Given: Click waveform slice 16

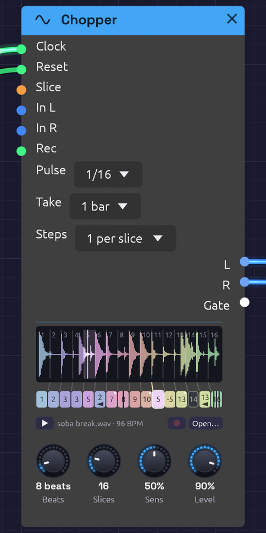Looking at the screenshot, I should click(x=214, y=354).
